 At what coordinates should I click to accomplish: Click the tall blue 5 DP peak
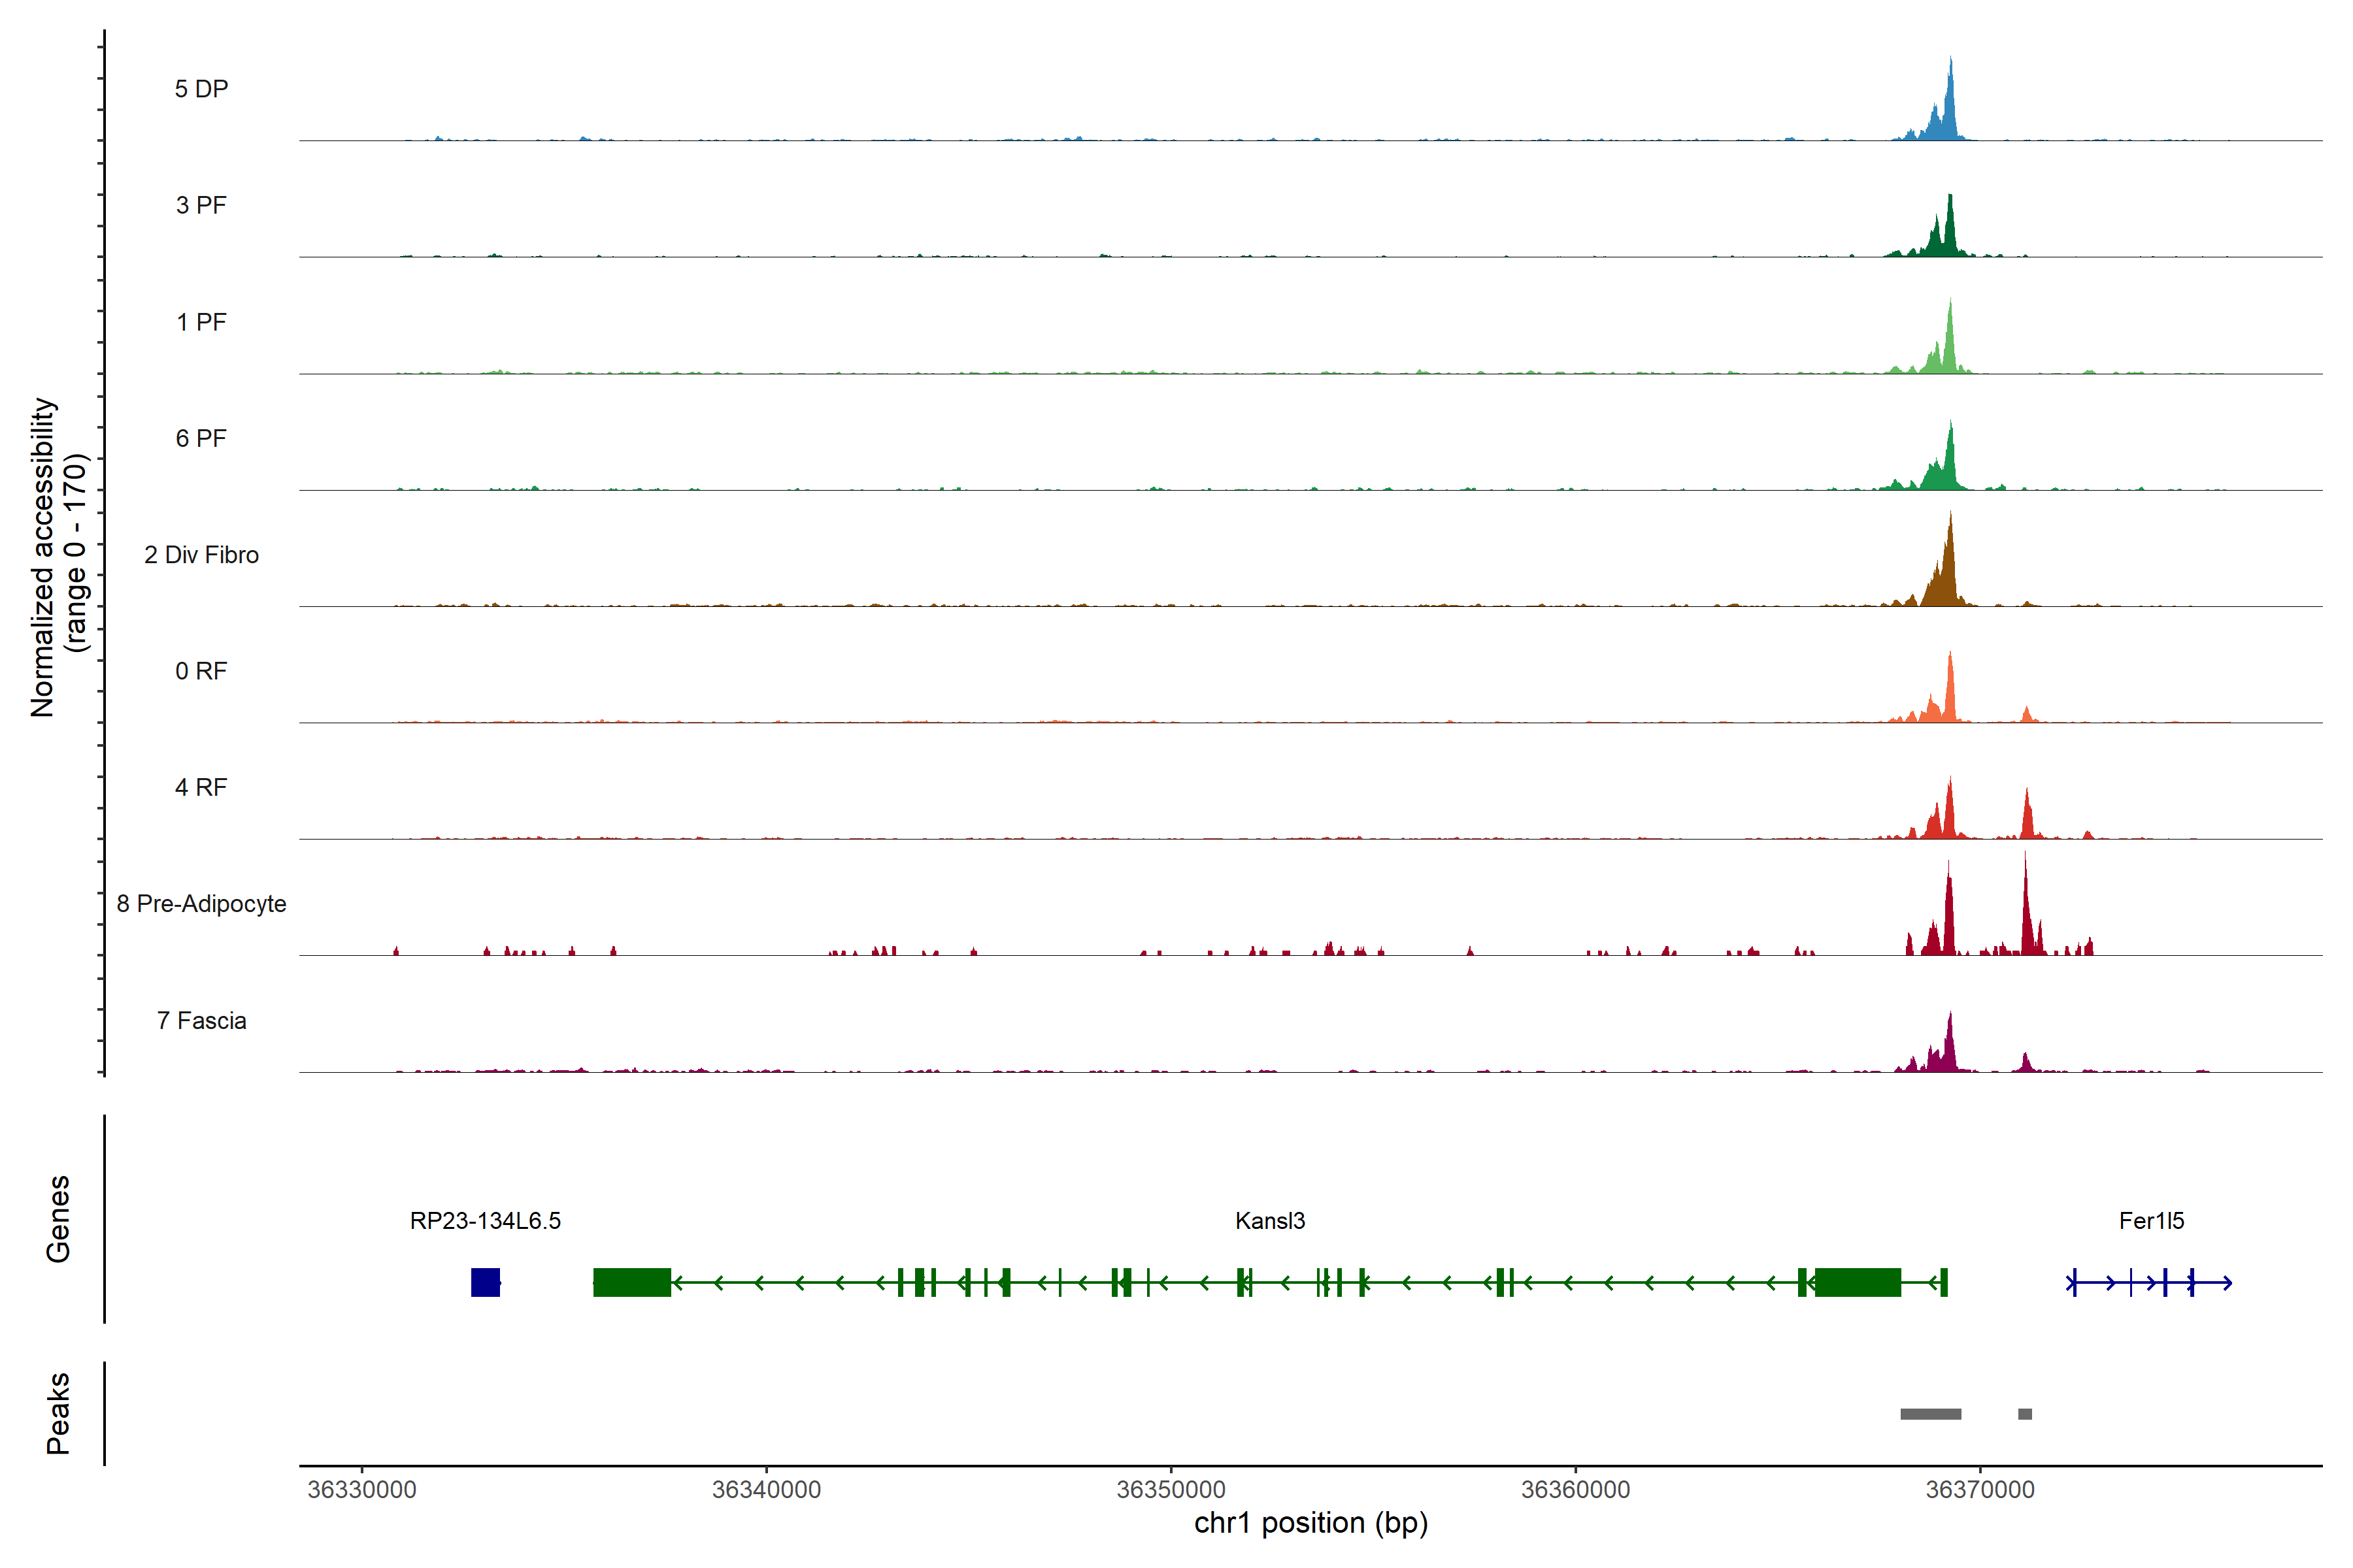(1949, 110)
